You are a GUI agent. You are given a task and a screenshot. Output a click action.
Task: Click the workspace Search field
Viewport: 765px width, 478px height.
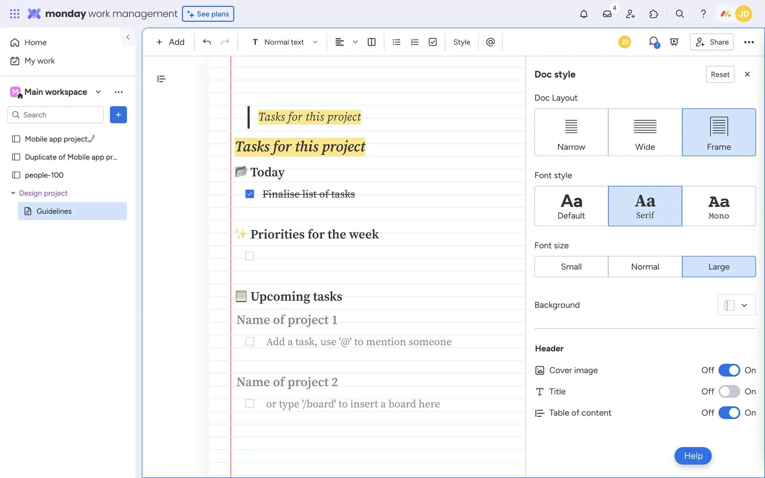(x=56, y=115)
